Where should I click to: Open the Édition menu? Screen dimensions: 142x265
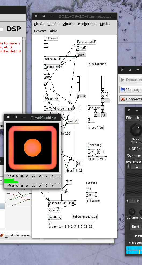54,24
